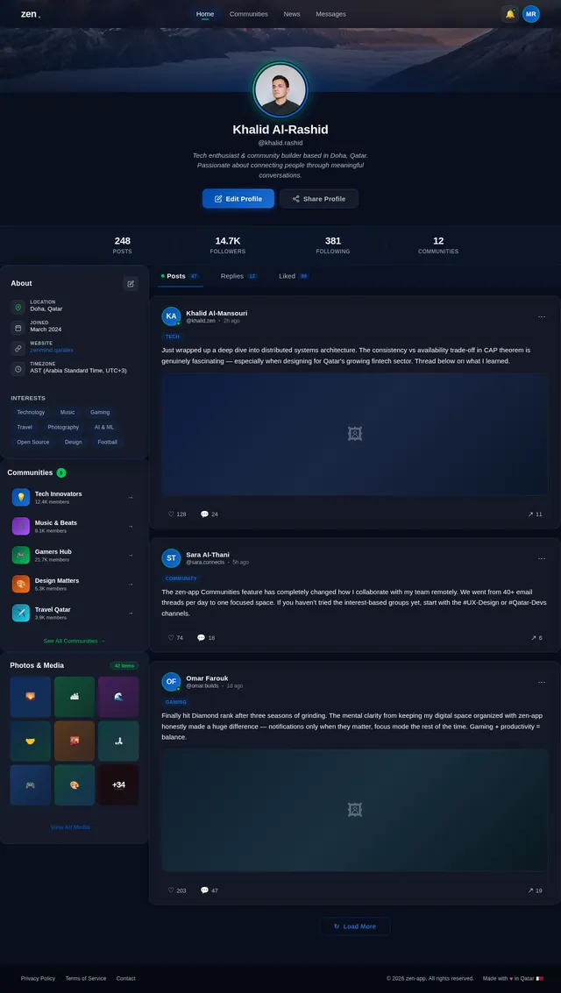
Task: Open the notifications bell
Action: [509, 14]
